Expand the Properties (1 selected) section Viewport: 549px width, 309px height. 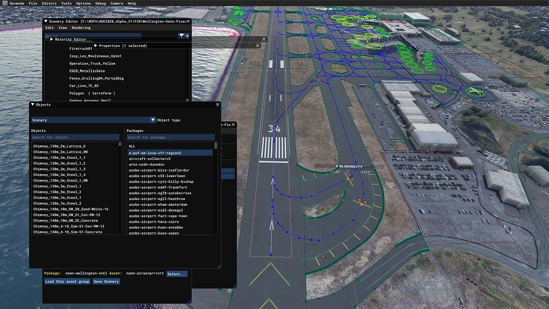[x=96, y=46]
